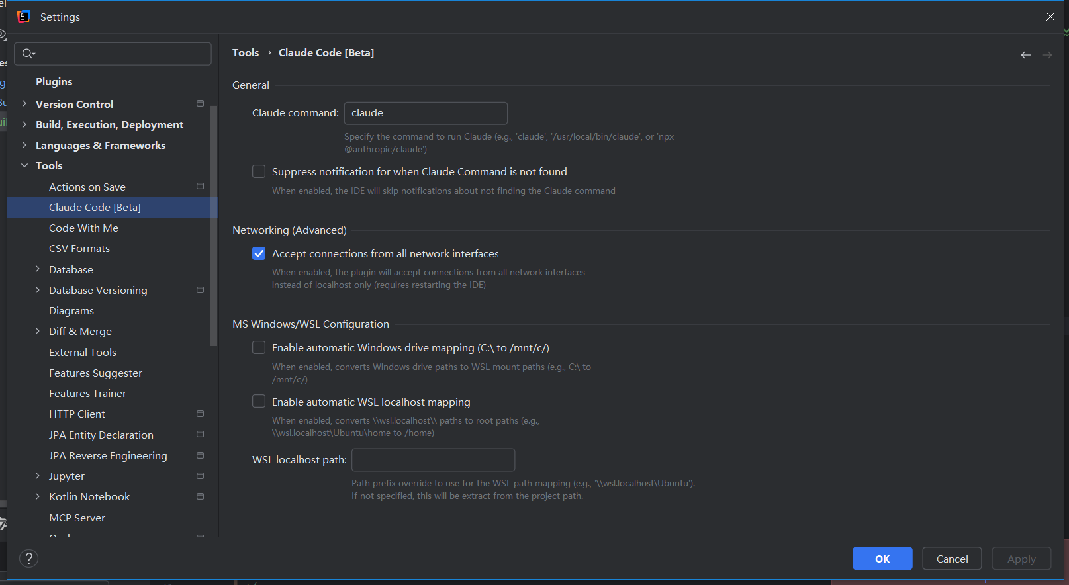This screenshot has height=585, width=1069.
Task: Click Tools in the breadcrumb
Action: click(246, 52)
